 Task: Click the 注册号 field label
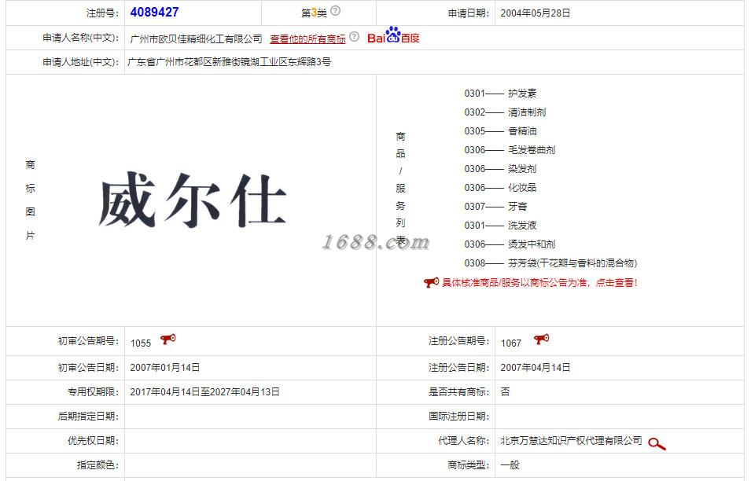102,13
